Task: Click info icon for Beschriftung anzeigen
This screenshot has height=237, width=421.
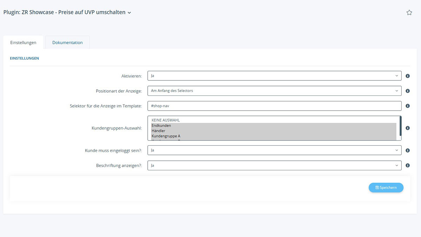Action: [x=408, y=165]
